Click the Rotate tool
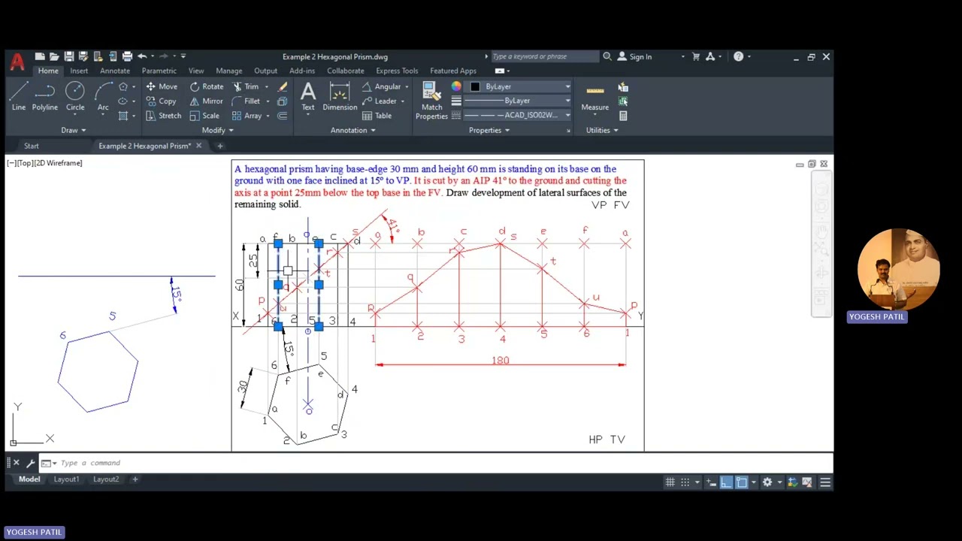This screenshot has height=541, width=962. pos(207,86)
